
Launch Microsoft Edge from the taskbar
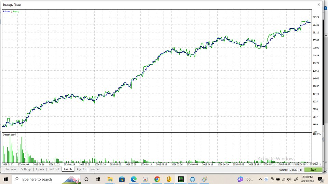coord(134,179)
